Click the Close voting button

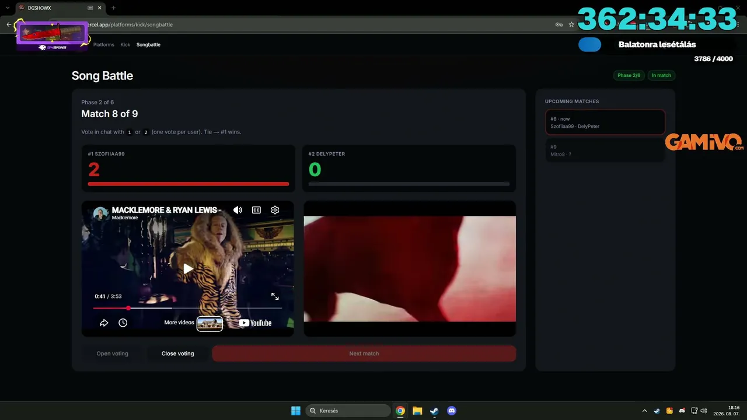(177, 353)
